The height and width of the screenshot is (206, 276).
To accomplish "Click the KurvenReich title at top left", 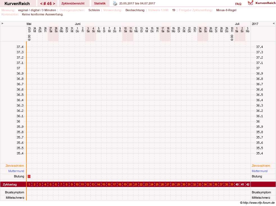I will tap(17, 4).
